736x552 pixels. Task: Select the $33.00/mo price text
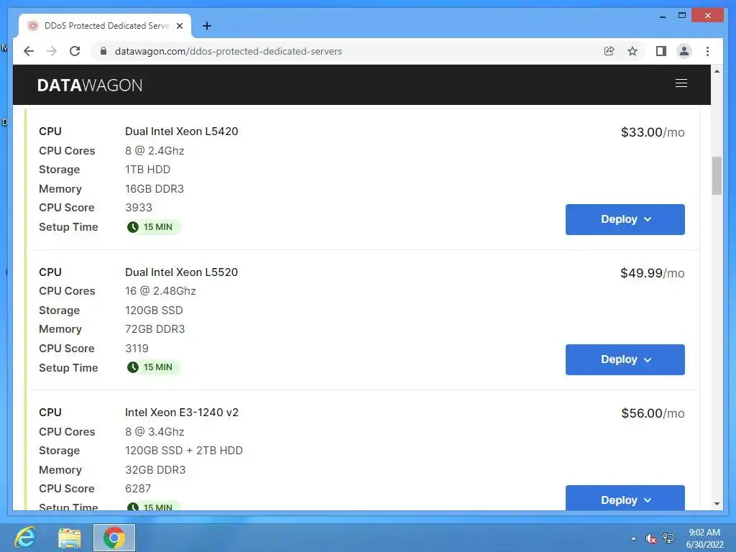pyautogui.click(x=653, y=132)
